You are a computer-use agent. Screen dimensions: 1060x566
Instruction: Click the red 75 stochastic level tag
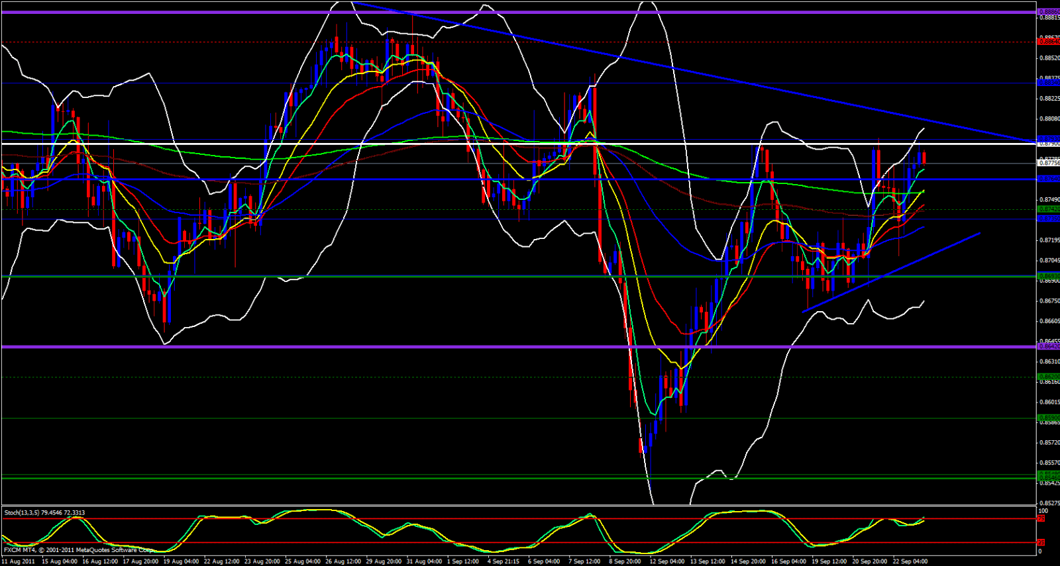pos(1041,519)
